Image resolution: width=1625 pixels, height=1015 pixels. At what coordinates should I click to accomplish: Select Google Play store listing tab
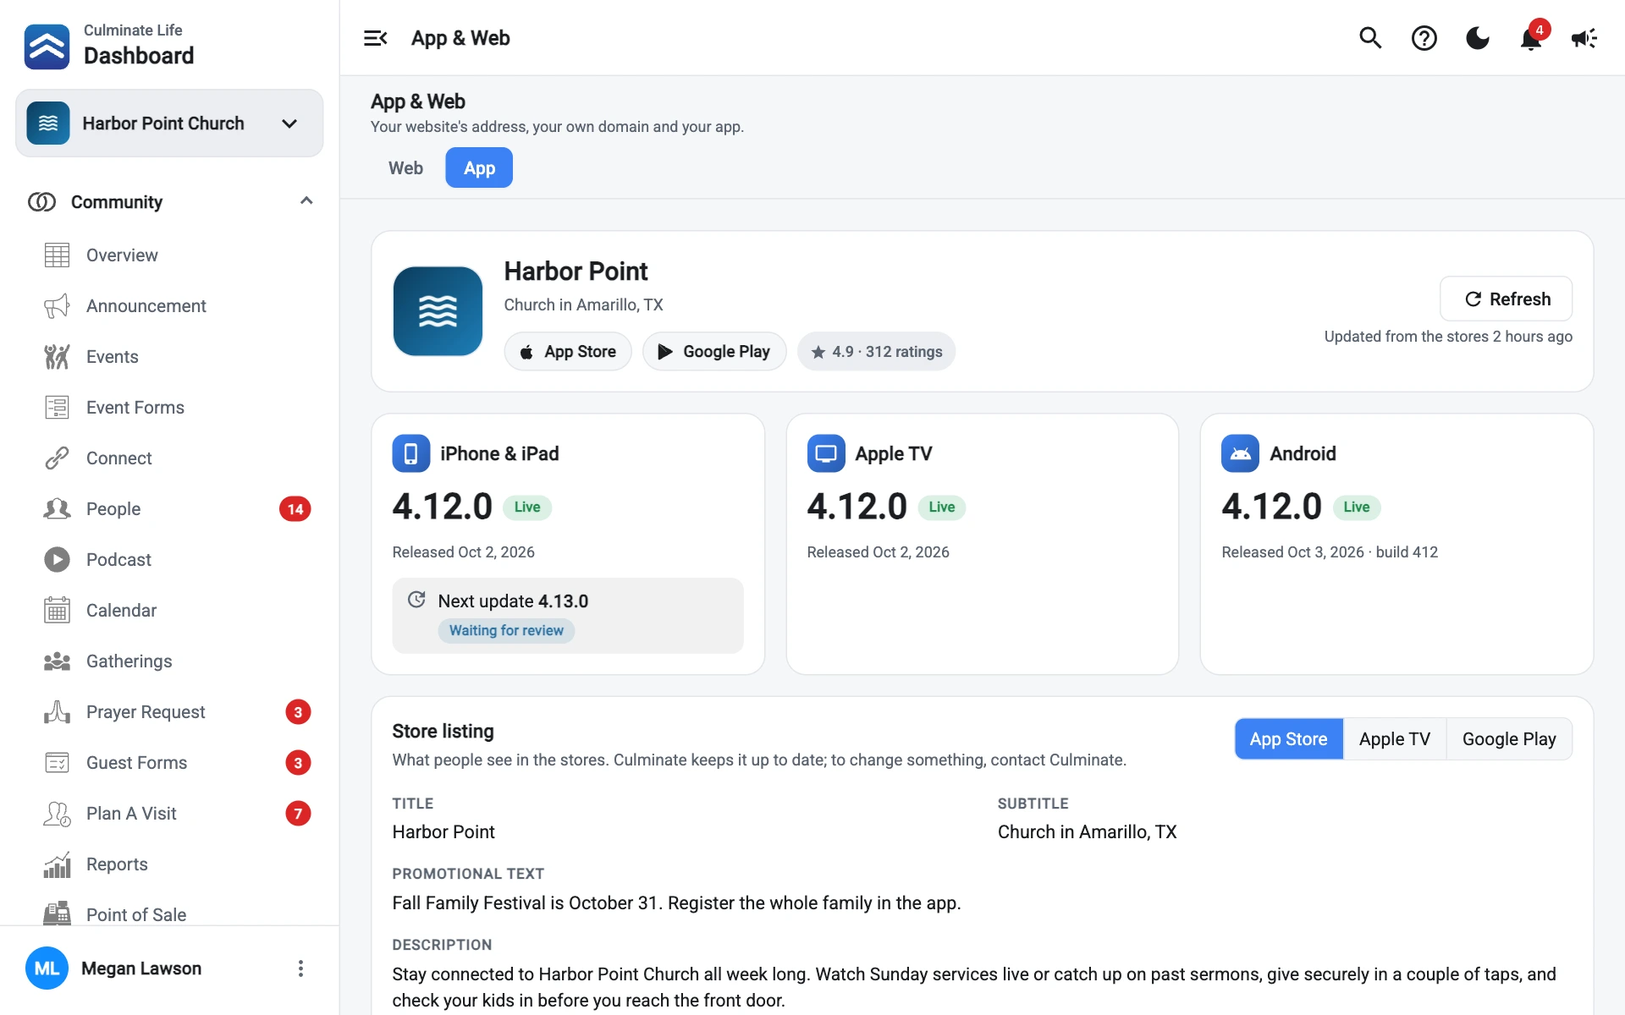click(x=1509, y=739)
